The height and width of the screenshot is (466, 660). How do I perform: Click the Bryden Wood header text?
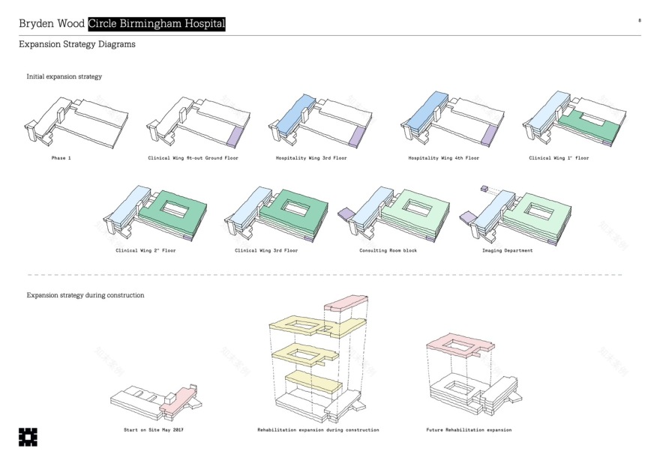[x=52, y=24]
